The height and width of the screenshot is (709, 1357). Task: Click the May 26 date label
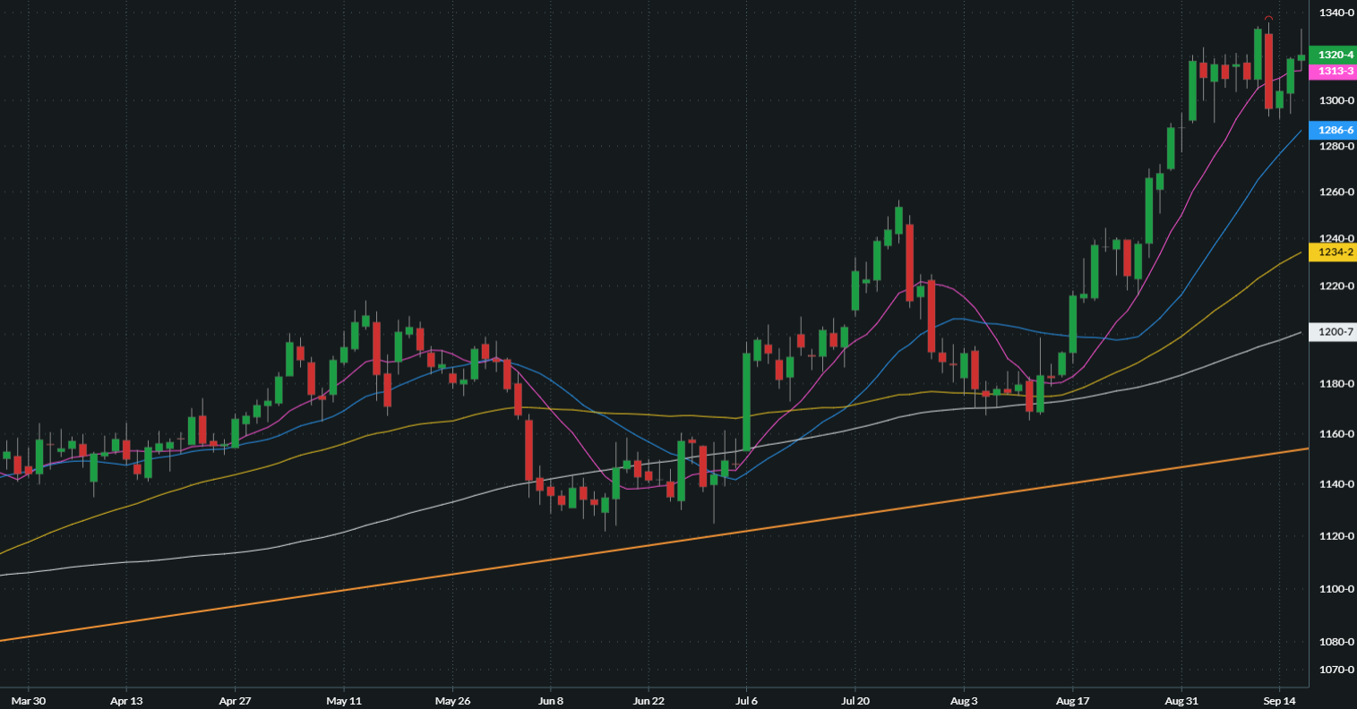click(452, 700)
